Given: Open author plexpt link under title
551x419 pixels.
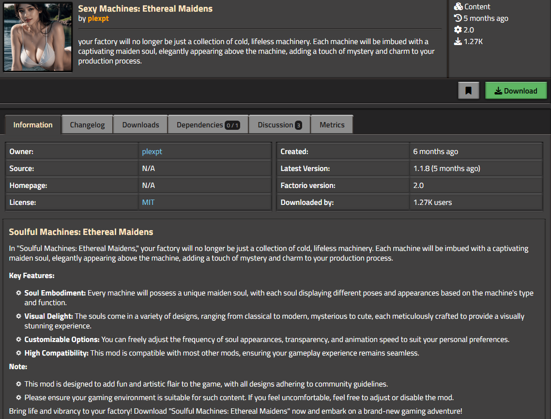Looking at the screenshot, I should point(98,18).
